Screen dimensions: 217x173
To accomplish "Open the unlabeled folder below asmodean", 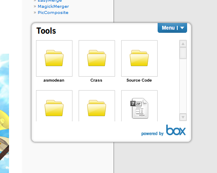I will pos(54,108).
